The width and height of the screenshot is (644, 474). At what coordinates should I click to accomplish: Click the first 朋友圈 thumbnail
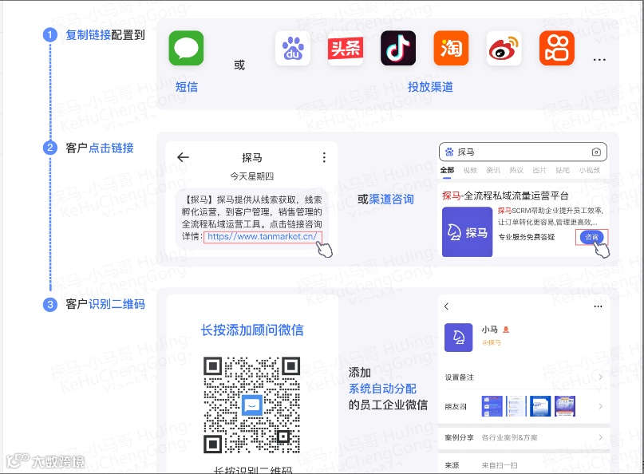coord(492,406)
